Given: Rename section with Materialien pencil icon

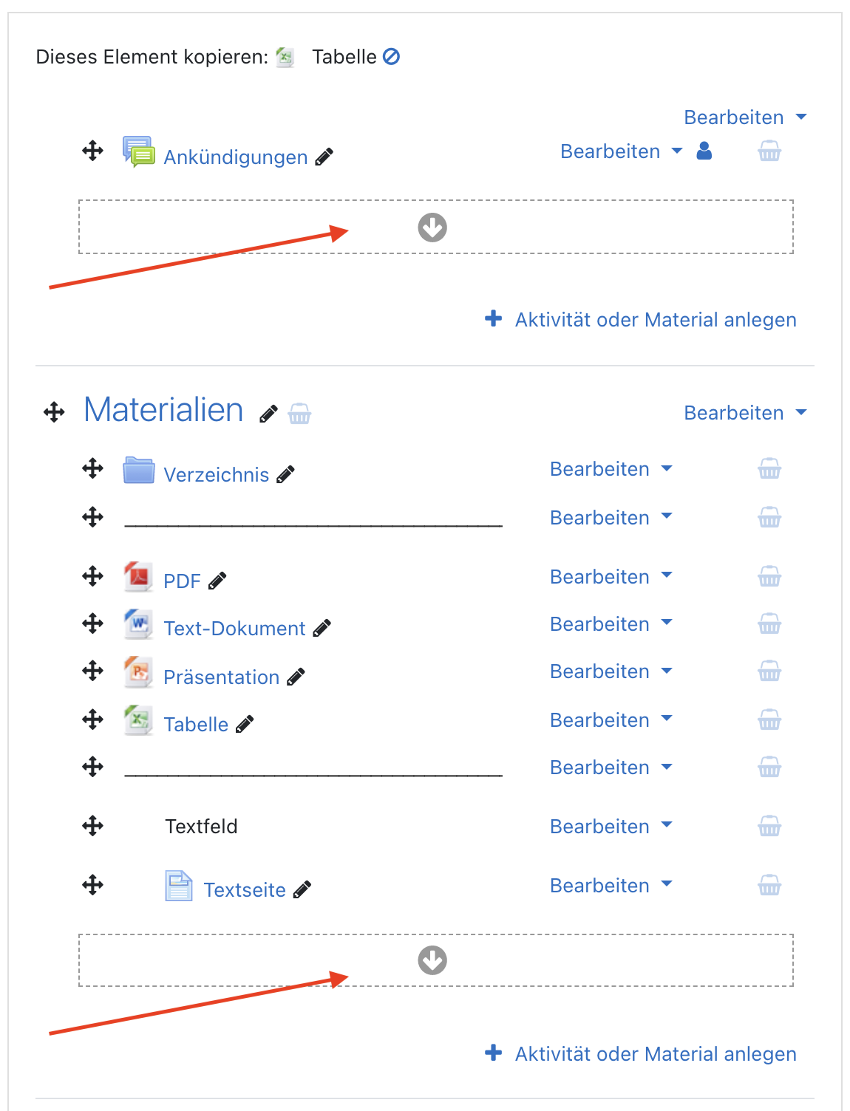Looking at the screenshot, I should (x=269, y=414).
